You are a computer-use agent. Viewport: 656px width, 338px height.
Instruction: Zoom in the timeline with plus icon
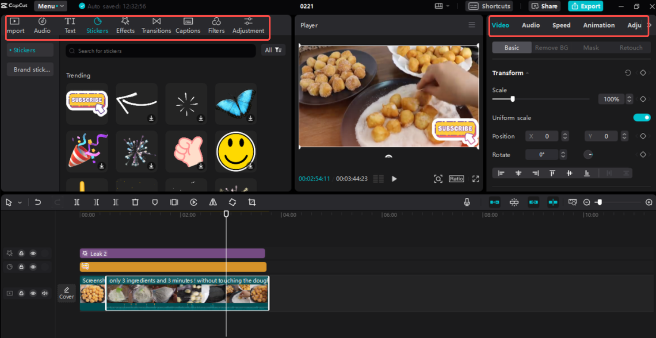(649, 202)
